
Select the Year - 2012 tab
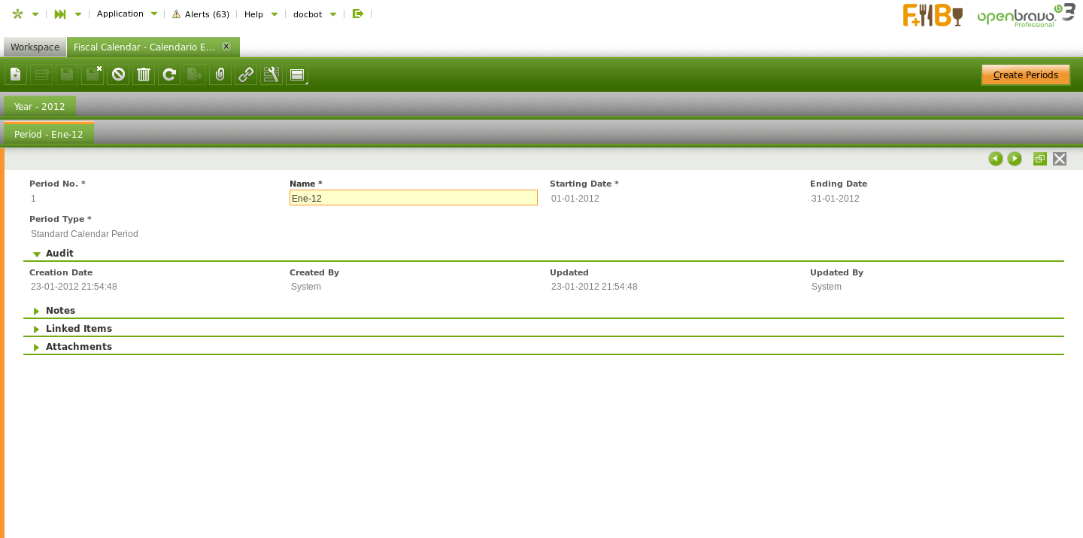40,107
